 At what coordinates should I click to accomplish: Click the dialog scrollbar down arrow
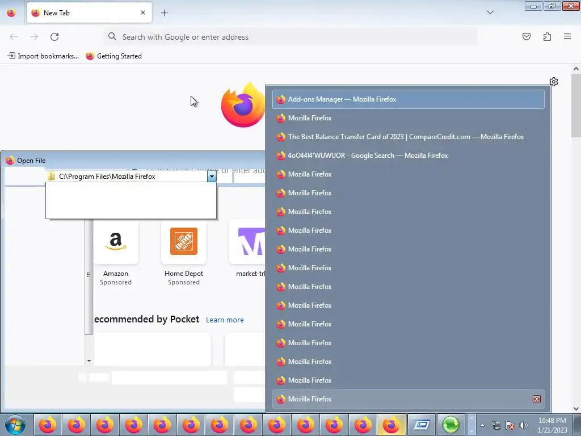pyautogui.click(x=89, y=360)
